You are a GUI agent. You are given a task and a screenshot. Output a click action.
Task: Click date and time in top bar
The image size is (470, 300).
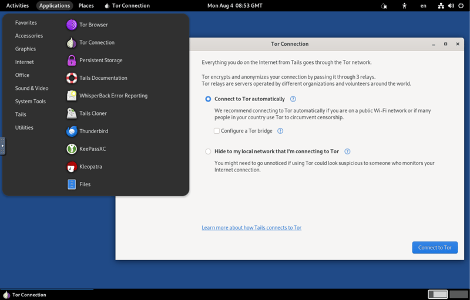(x=234, y=6)
